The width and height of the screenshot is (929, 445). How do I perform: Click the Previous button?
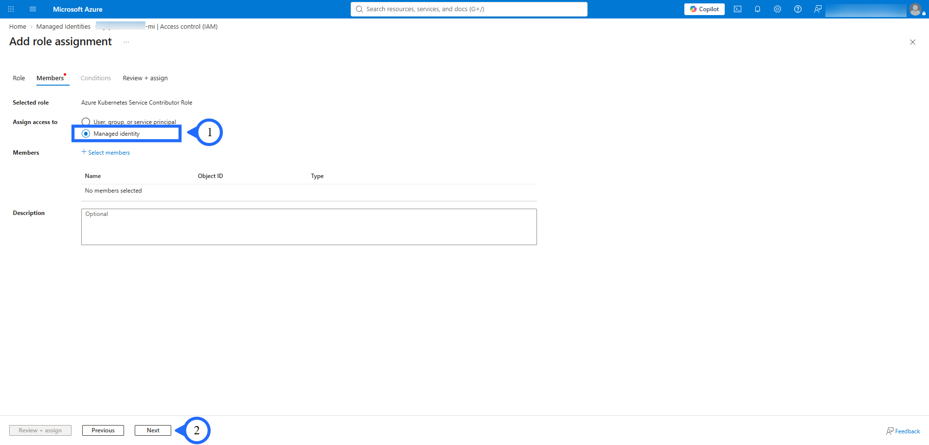click(103, 430)
